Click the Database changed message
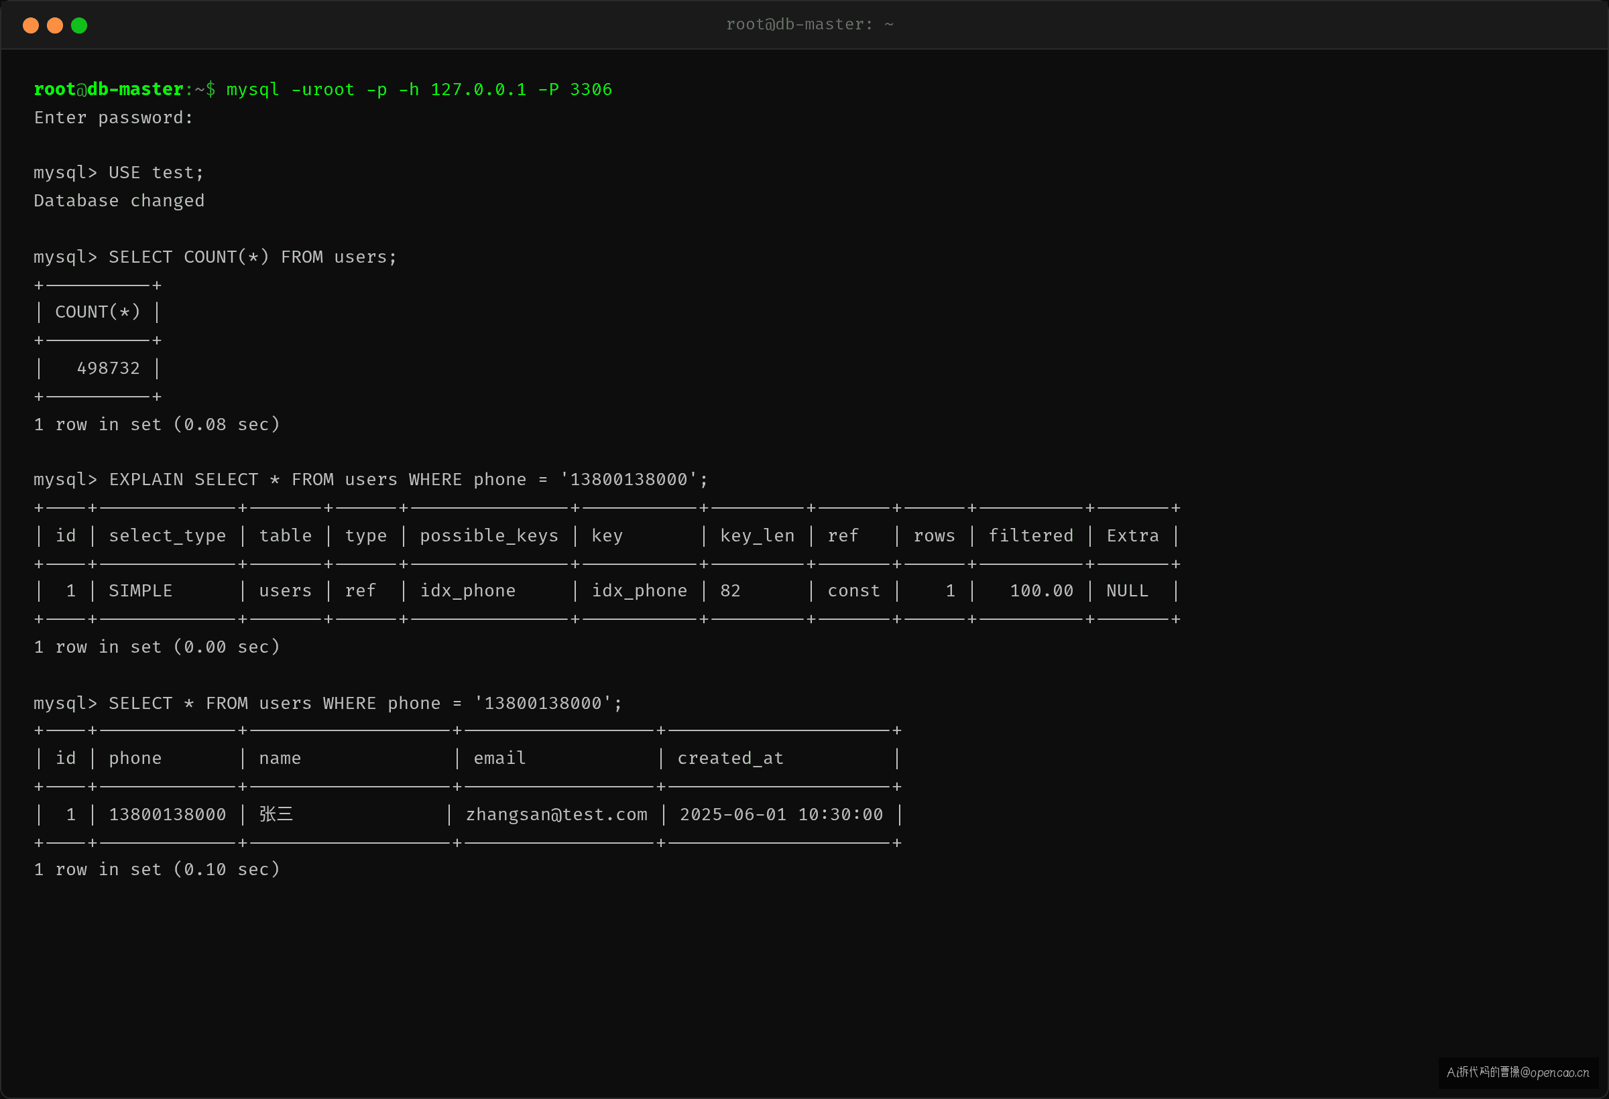Image resolution: width=1609 pixels, height=1099 pixels. pyautogui.click(x=119, y=200)
